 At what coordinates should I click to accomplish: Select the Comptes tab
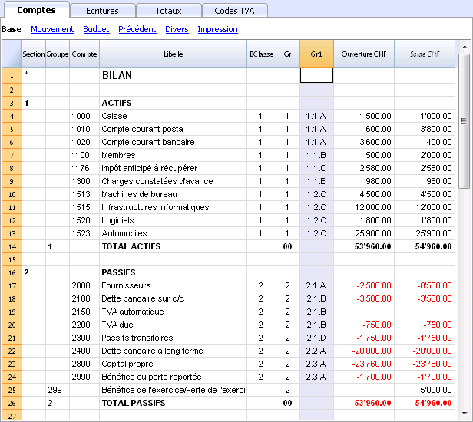click(36, 10)
